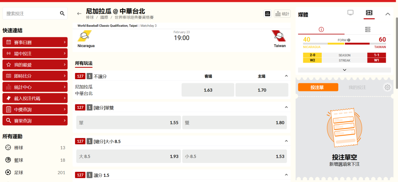Bet on home odds 1.70
Viewport: 398px width, 182px height.
pos(262,90)
